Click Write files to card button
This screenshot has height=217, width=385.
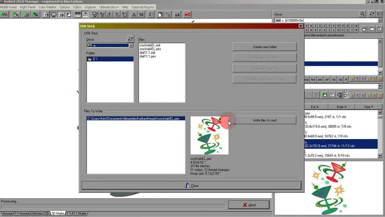(265, 120)
